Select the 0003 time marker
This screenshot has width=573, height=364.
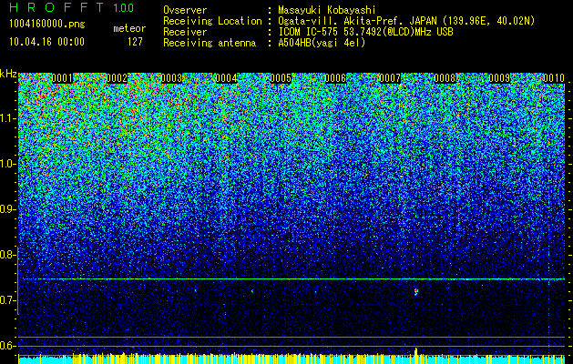[x=171, y=78]
